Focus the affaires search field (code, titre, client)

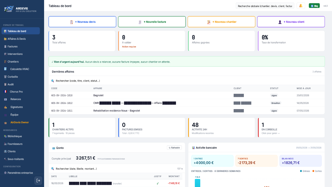point(186,81)
